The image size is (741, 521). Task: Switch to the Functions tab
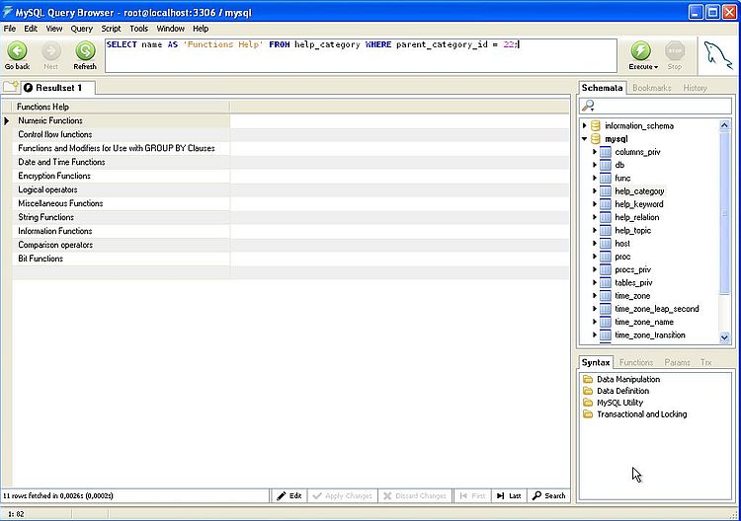[636, 362]
